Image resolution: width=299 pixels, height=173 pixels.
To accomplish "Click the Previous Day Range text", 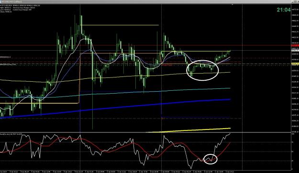I will pos(24,8).
